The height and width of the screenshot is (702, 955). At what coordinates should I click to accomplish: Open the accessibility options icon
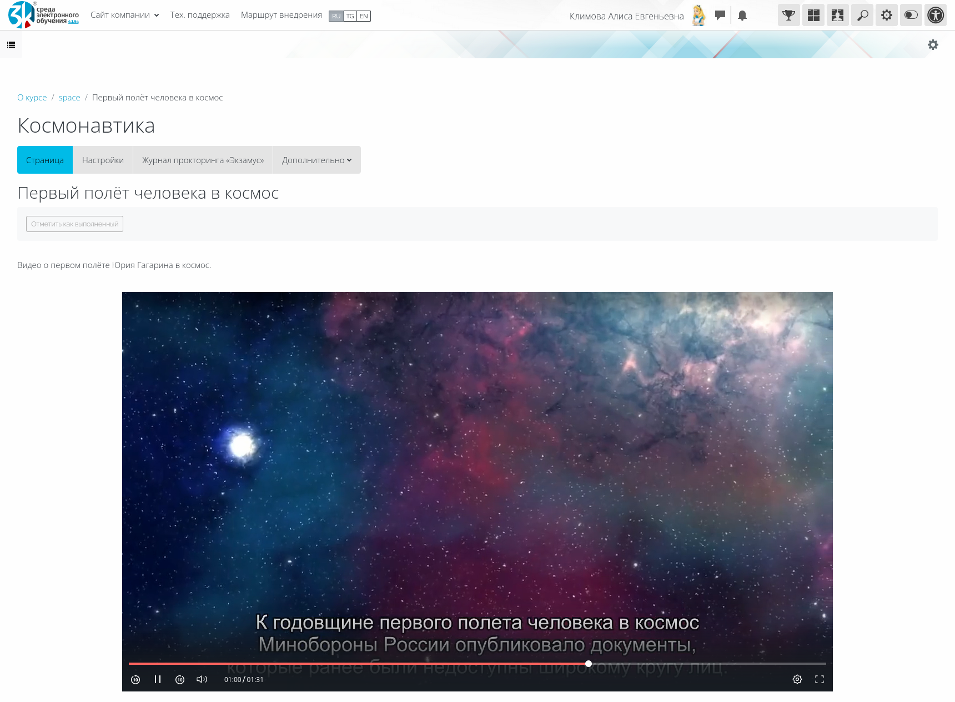coord(936,15)
